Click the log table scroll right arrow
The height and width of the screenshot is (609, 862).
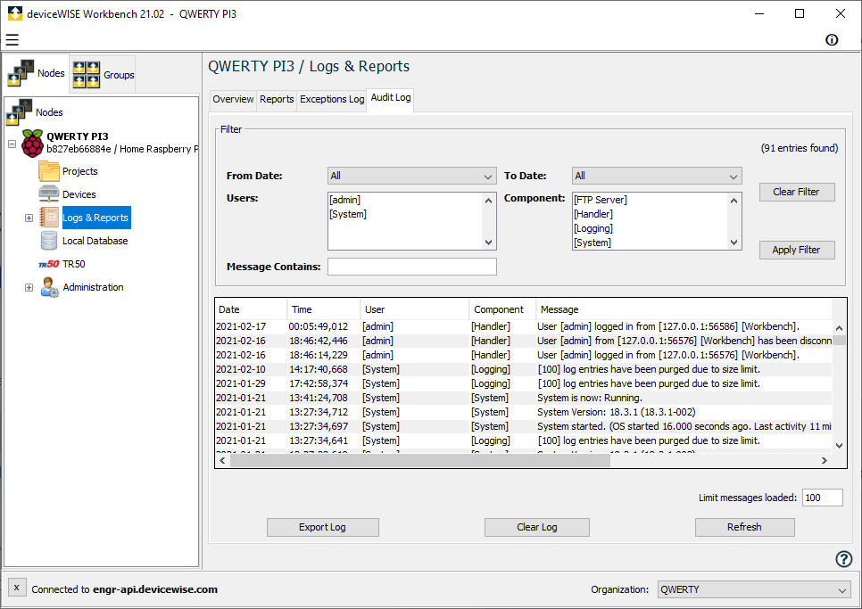coord(824,461)
